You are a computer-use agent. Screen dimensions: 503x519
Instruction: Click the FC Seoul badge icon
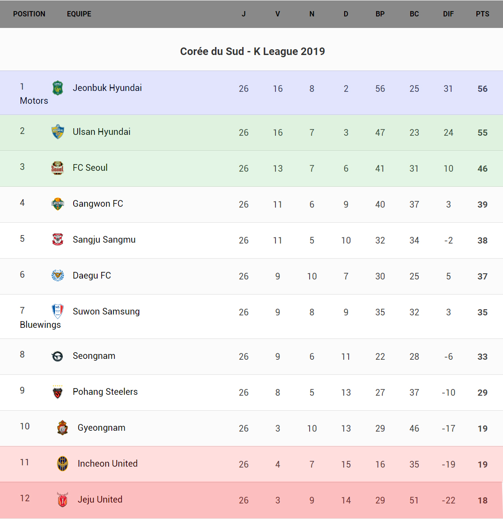pos(58,168)
